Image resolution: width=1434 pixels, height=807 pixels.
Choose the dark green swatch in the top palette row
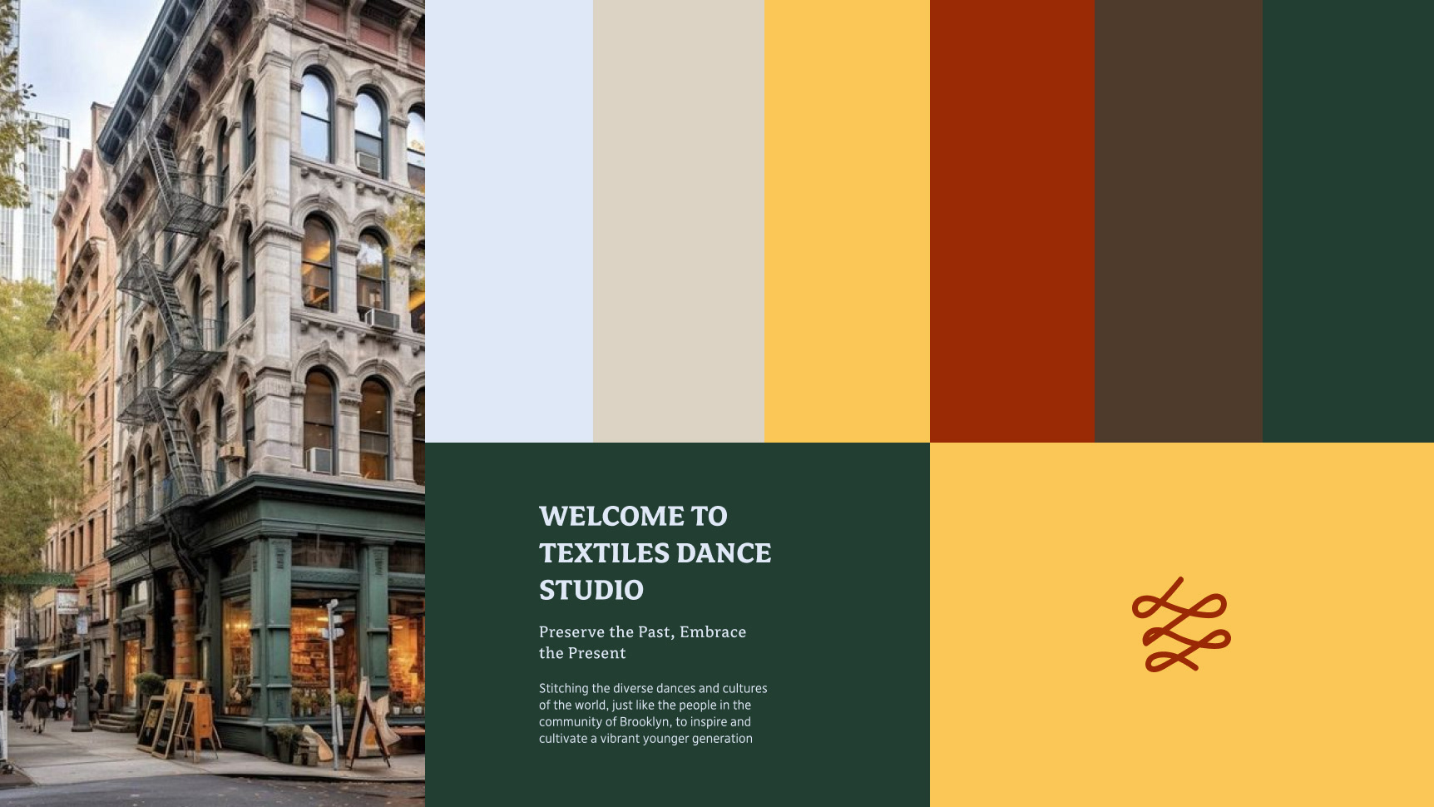point(1348,221)
